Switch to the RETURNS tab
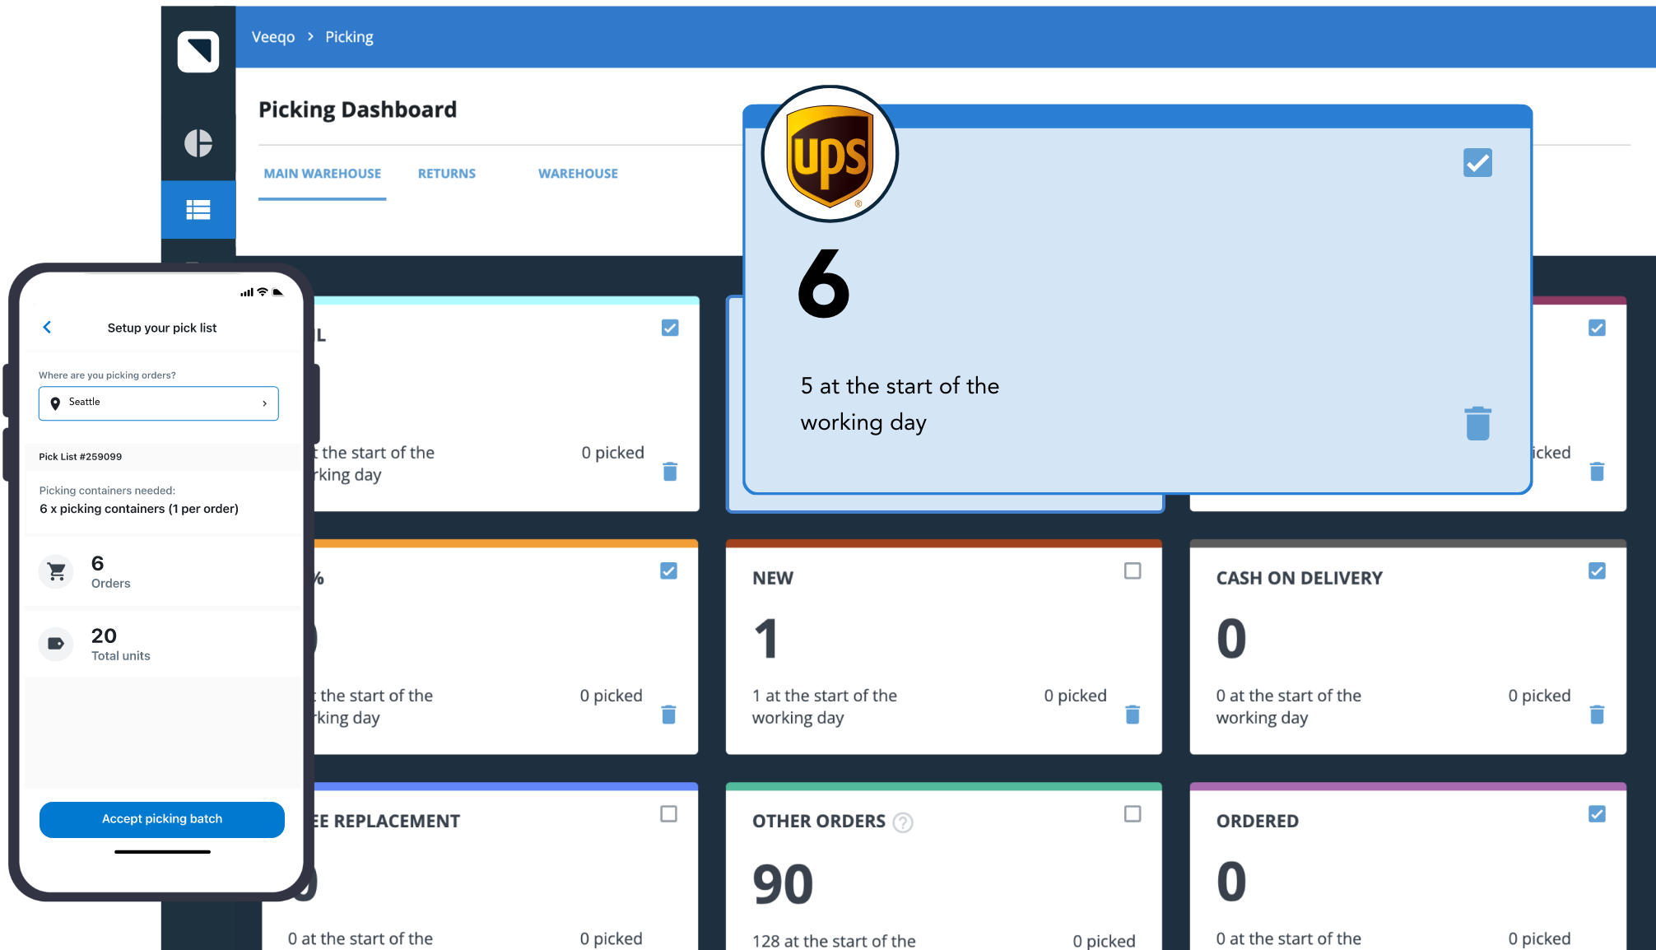Viewport: 1656px width, 950px height. coord(446,174)
